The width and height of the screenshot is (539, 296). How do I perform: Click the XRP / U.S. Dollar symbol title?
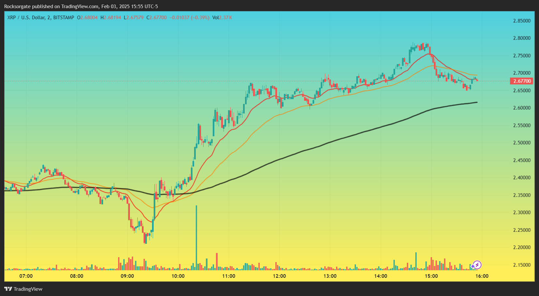click(x=26, y=18)
